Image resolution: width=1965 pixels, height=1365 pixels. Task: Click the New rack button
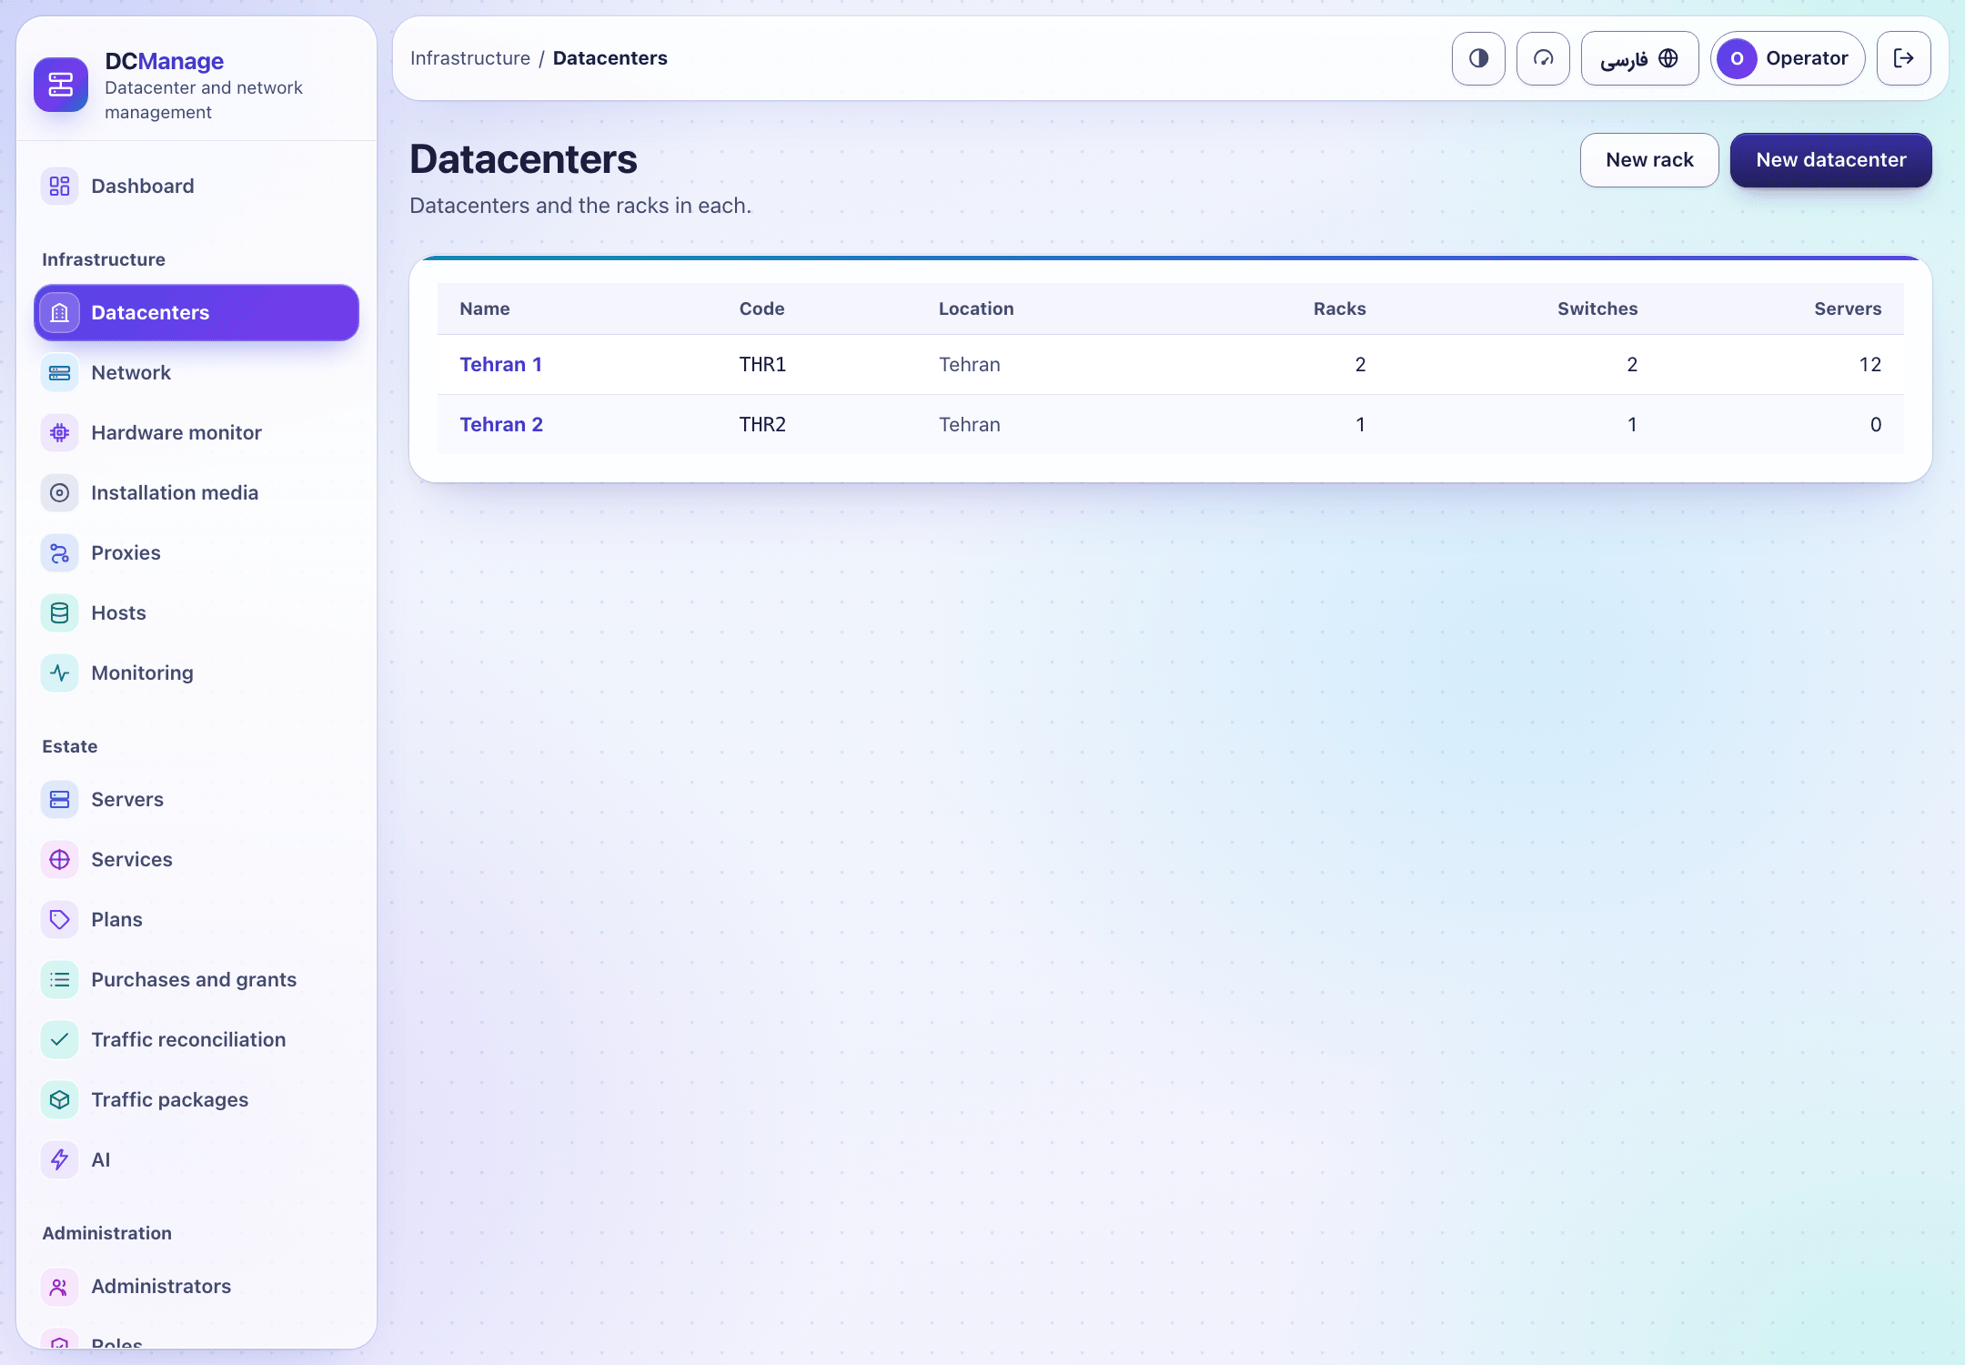[1649, 160]
